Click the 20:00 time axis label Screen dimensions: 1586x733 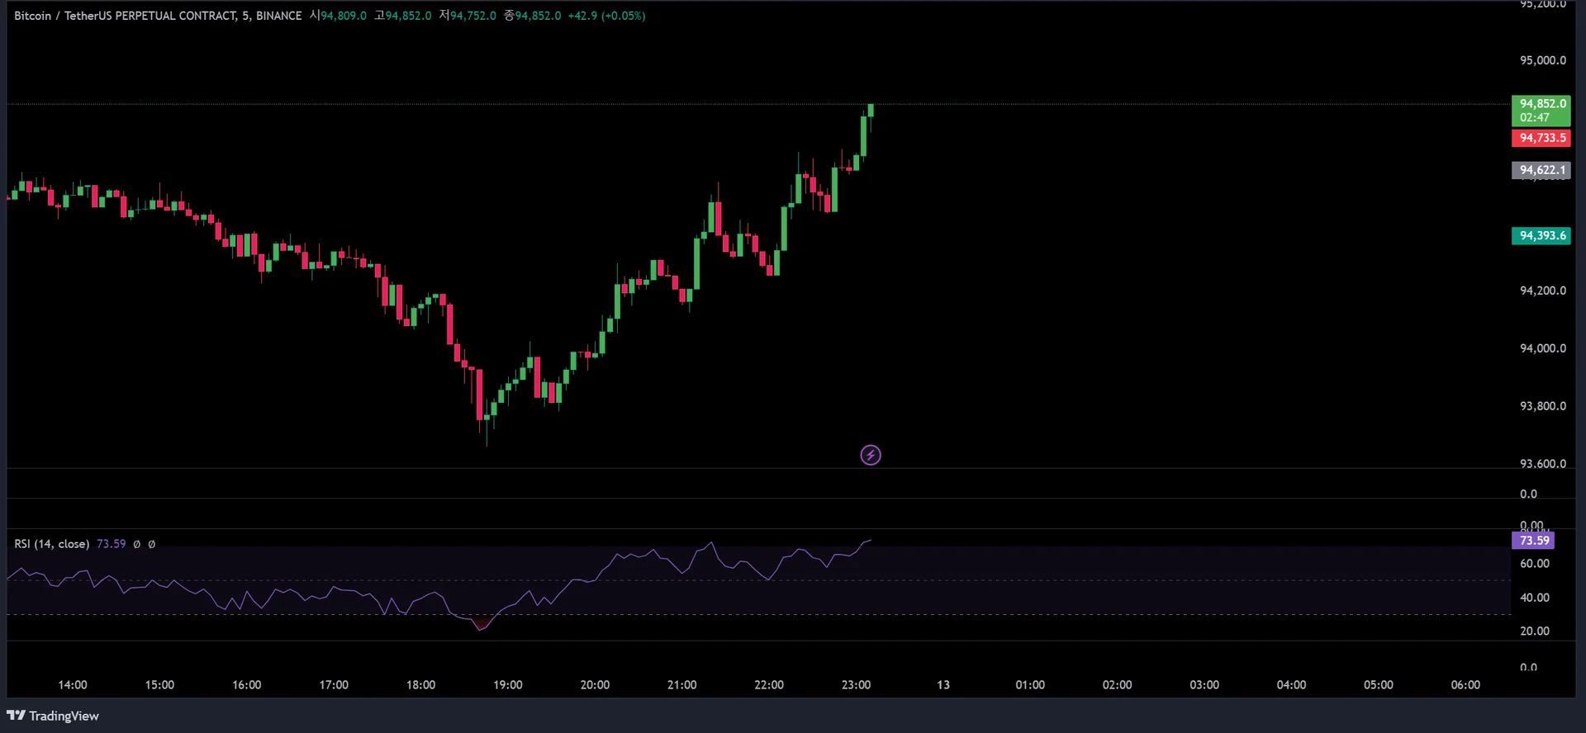click(x=595, y=685)
